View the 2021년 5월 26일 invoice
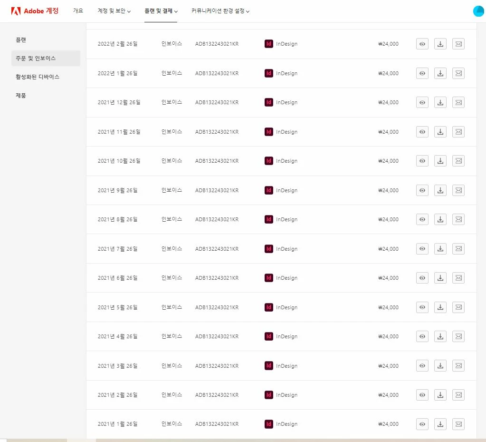 422,307
